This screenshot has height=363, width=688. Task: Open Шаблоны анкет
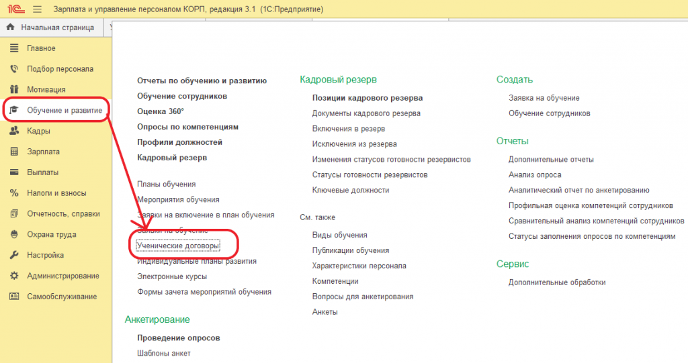[x=164, y=354]
